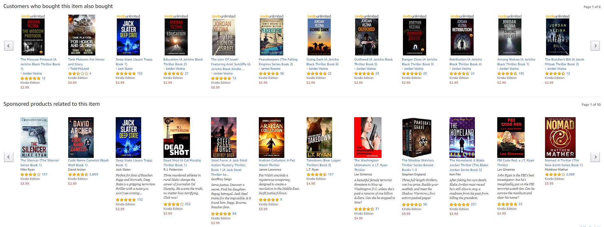Open The Butcher's Bill title link
Viewport: 604px width, 227px height.
click(x=564, y=62)
